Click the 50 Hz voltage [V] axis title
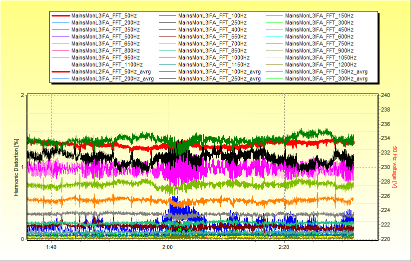411x261 pixels. point(395,167)
